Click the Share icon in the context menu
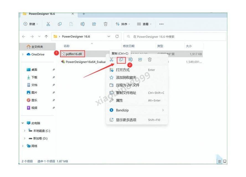The image size is (246, 177). pyautogui.click(x=140, y=60)
